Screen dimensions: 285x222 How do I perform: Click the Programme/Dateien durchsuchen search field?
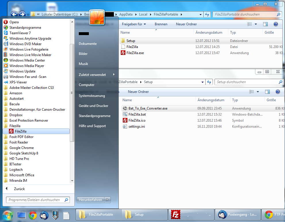pos(36,200)
